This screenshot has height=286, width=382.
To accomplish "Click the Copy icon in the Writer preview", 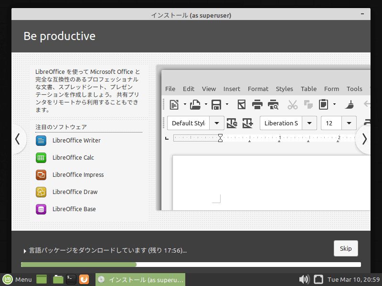I will [x=308, y=104].
